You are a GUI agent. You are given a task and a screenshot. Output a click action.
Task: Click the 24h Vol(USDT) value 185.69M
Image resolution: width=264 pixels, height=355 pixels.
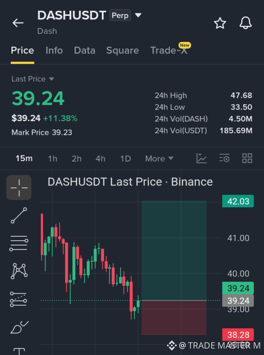(x=236, y=131)
